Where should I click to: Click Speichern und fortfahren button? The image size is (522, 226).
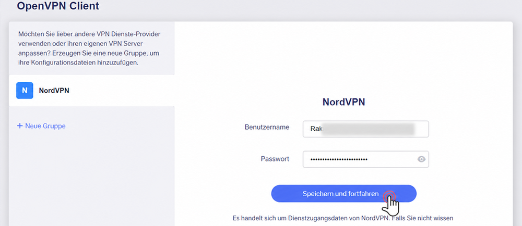tap(343, 194)
